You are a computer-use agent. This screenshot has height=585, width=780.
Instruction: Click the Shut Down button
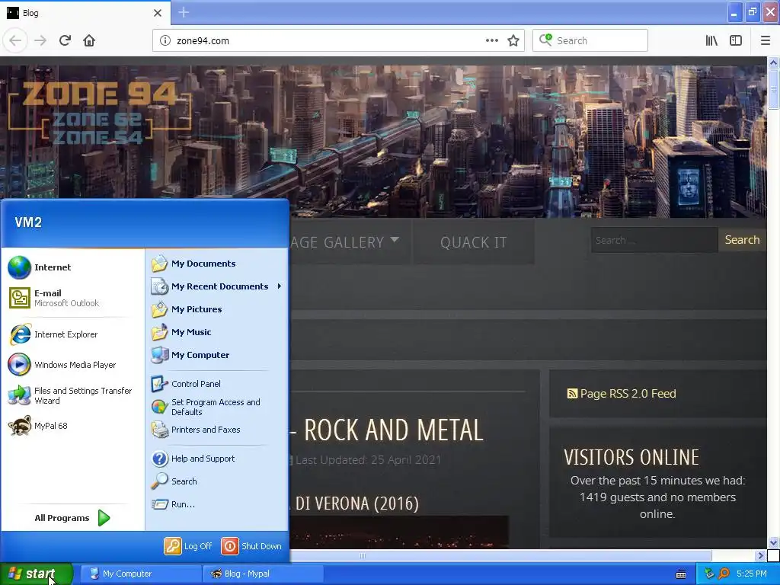click(x=251, y=546)
